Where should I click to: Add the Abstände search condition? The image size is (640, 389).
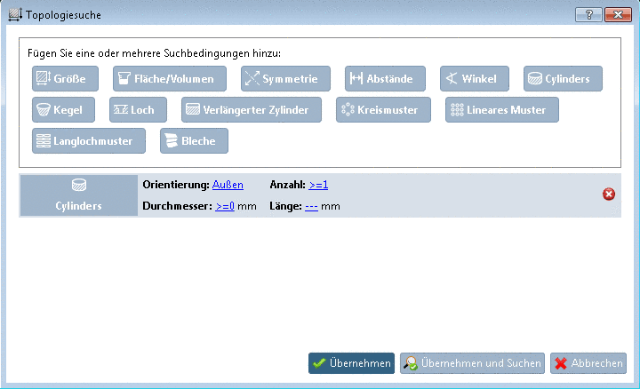point(385,79)
